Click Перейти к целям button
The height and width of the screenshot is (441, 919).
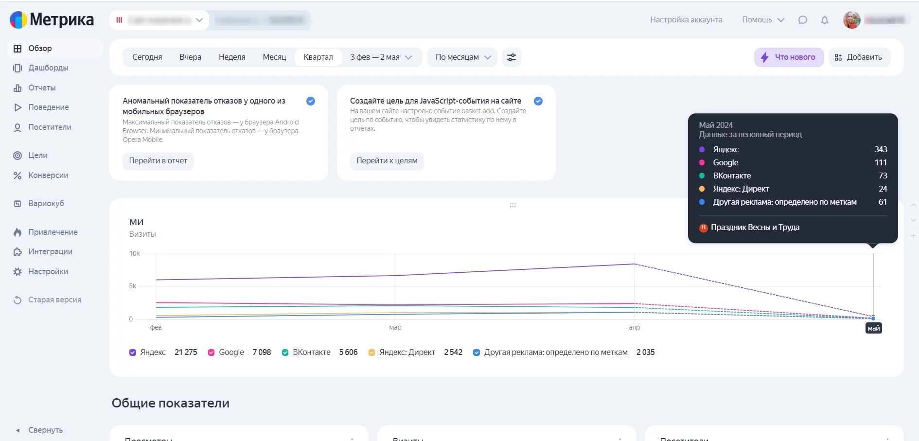click(x=387, y=161)
